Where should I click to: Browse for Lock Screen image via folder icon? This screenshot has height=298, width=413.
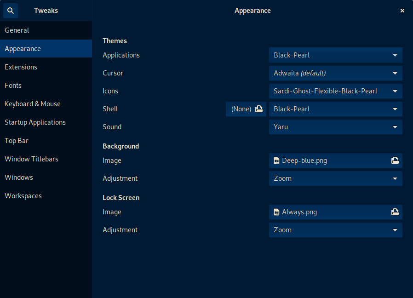pos(395,212)
